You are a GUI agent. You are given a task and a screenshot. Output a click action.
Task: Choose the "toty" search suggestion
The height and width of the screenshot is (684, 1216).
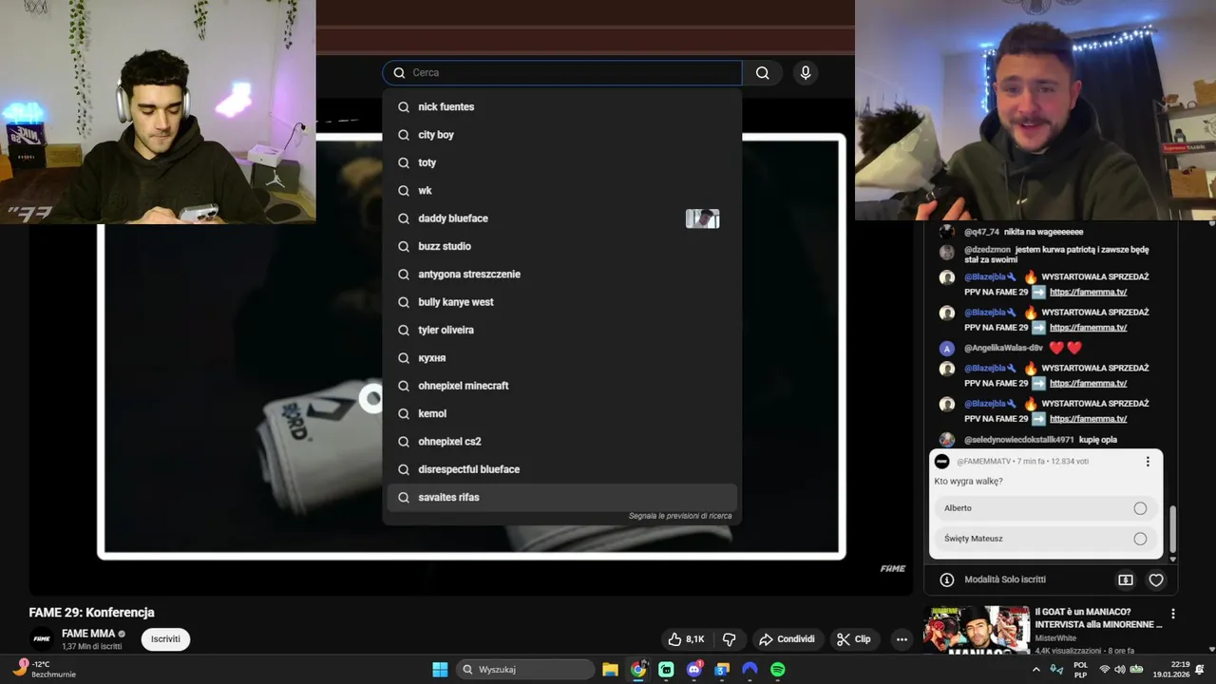(x=562, y=162)
